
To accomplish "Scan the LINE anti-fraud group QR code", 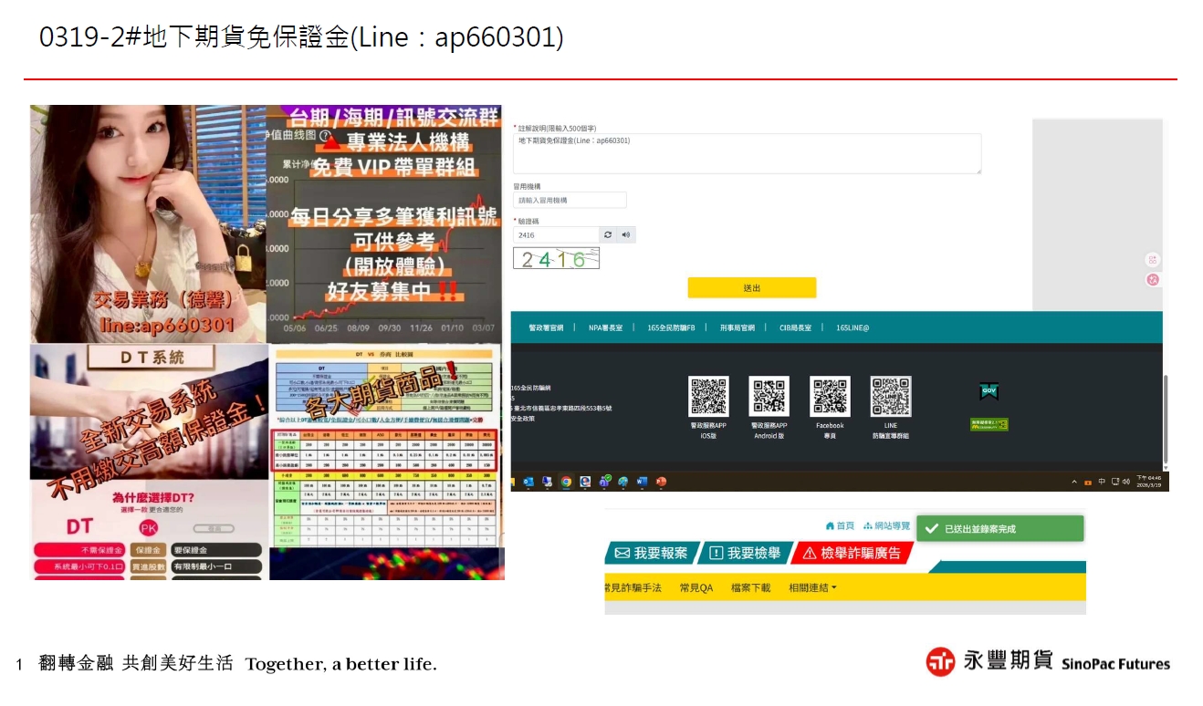I will coord(891,397).
